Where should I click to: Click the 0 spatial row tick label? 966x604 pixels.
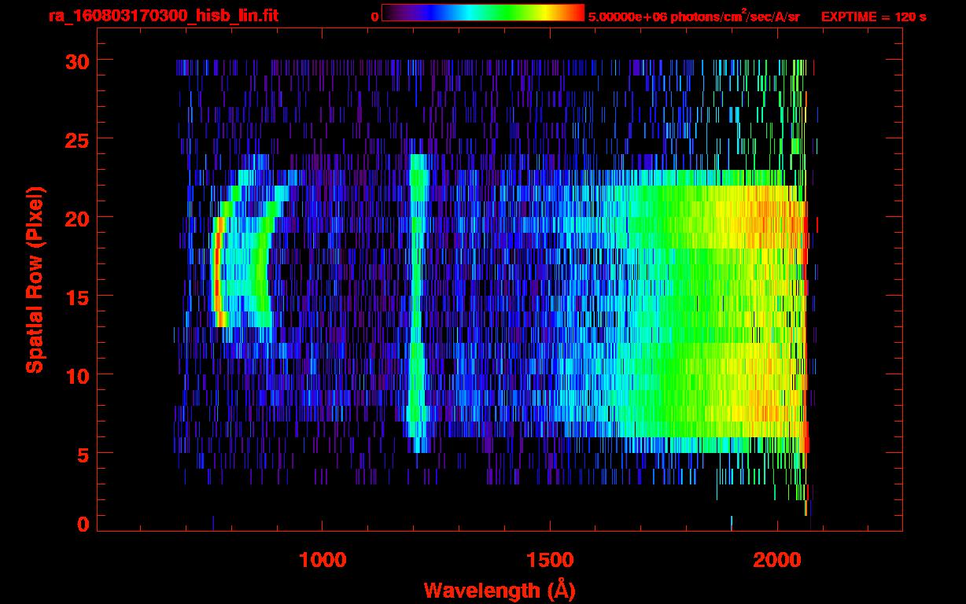click(83, 524)
